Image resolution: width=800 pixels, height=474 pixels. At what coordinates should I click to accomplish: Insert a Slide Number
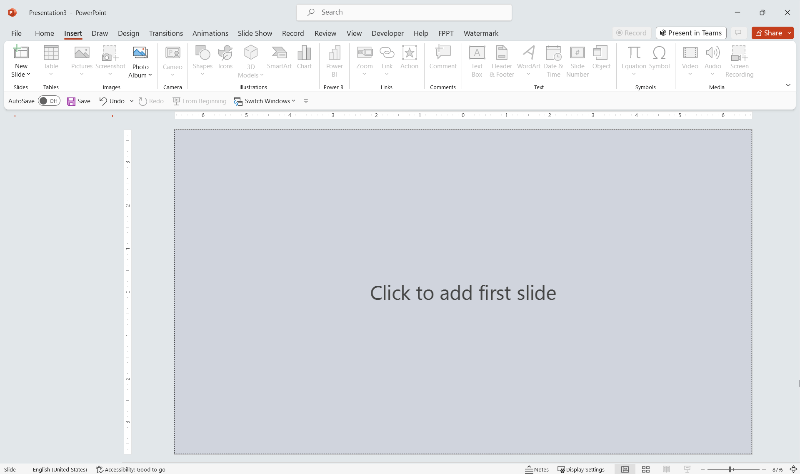[577, 61]
